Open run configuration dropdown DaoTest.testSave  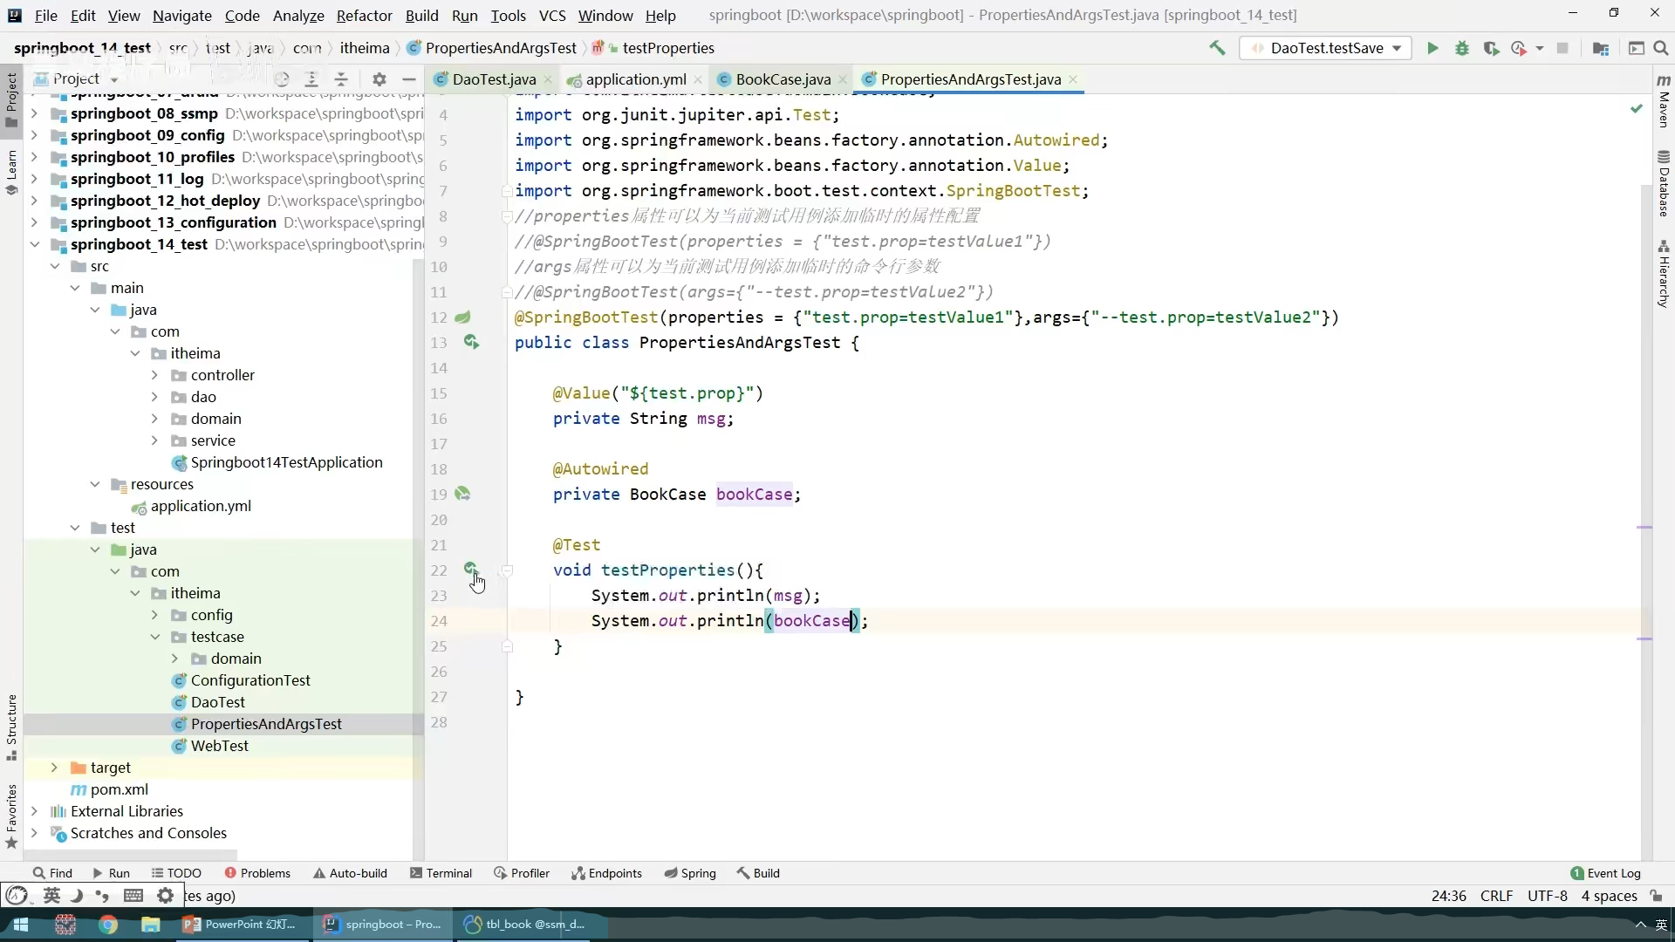pos(1325,48)
